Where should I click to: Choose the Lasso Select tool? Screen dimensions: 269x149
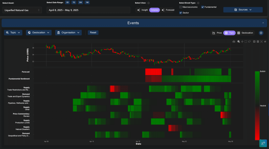(250, 42)
